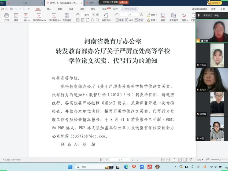
Task: Open PDF转Word conversion tool
Action: [x=39, y=17]
